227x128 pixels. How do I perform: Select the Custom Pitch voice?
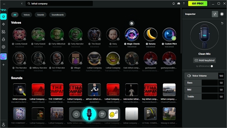click(x=169, y=35)
